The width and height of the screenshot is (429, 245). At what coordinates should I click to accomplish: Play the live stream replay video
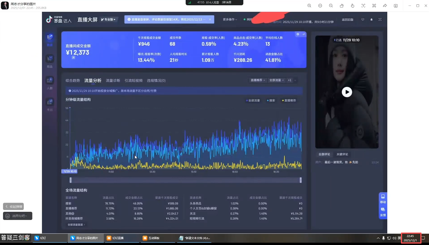point(347,92)
